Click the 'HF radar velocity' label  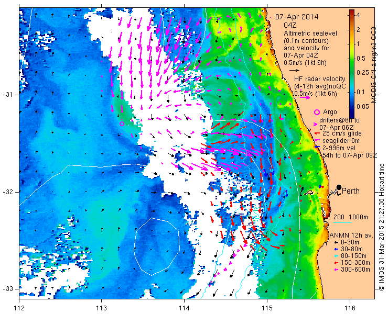pyautogui.click(x=319, y=79)
